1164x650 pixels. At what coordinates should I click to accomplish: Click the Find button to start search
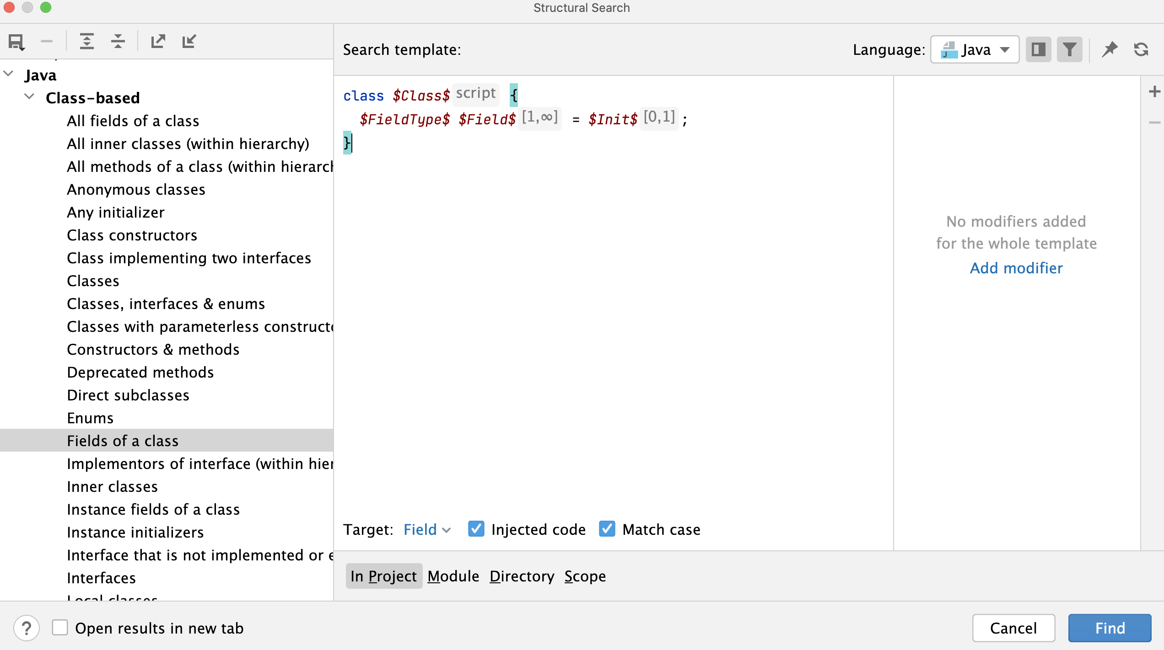(x=1110, y=628)
